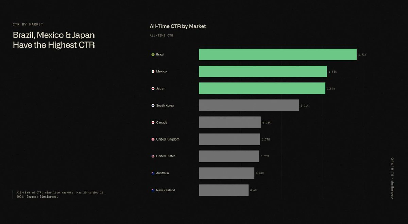The width and height of the screenshot is (408, 224).
Task: Click the "All-Time CTR by Market" chart title
Action: pyautogui.click(x=178, y=26)
